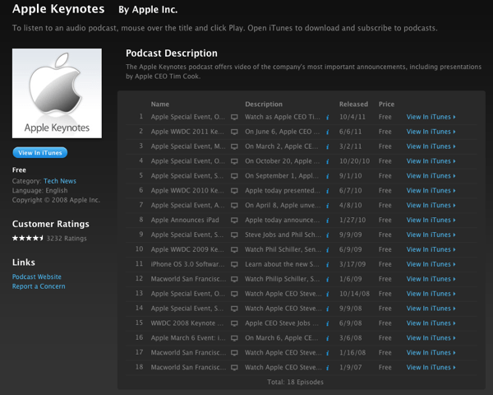The width and height of the screenshot is (493, 395).
Task: Expand View In iTunes arrow for episode 3
Action: tap(454, 146)
